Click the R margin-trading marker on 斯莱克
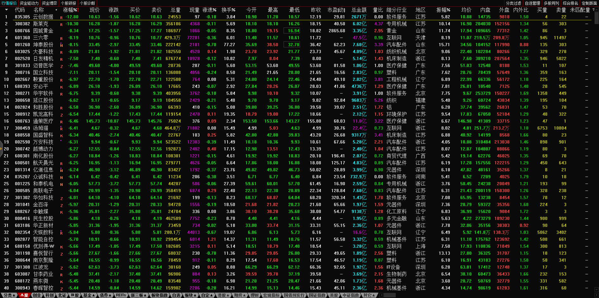Screen dimensions: 599x298 [61, 24]
